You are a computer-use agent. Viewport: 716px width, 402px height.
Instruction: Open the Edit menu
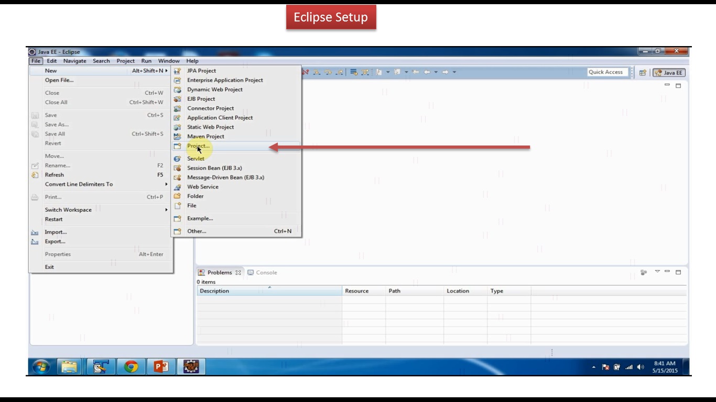(x=51, y=61)
